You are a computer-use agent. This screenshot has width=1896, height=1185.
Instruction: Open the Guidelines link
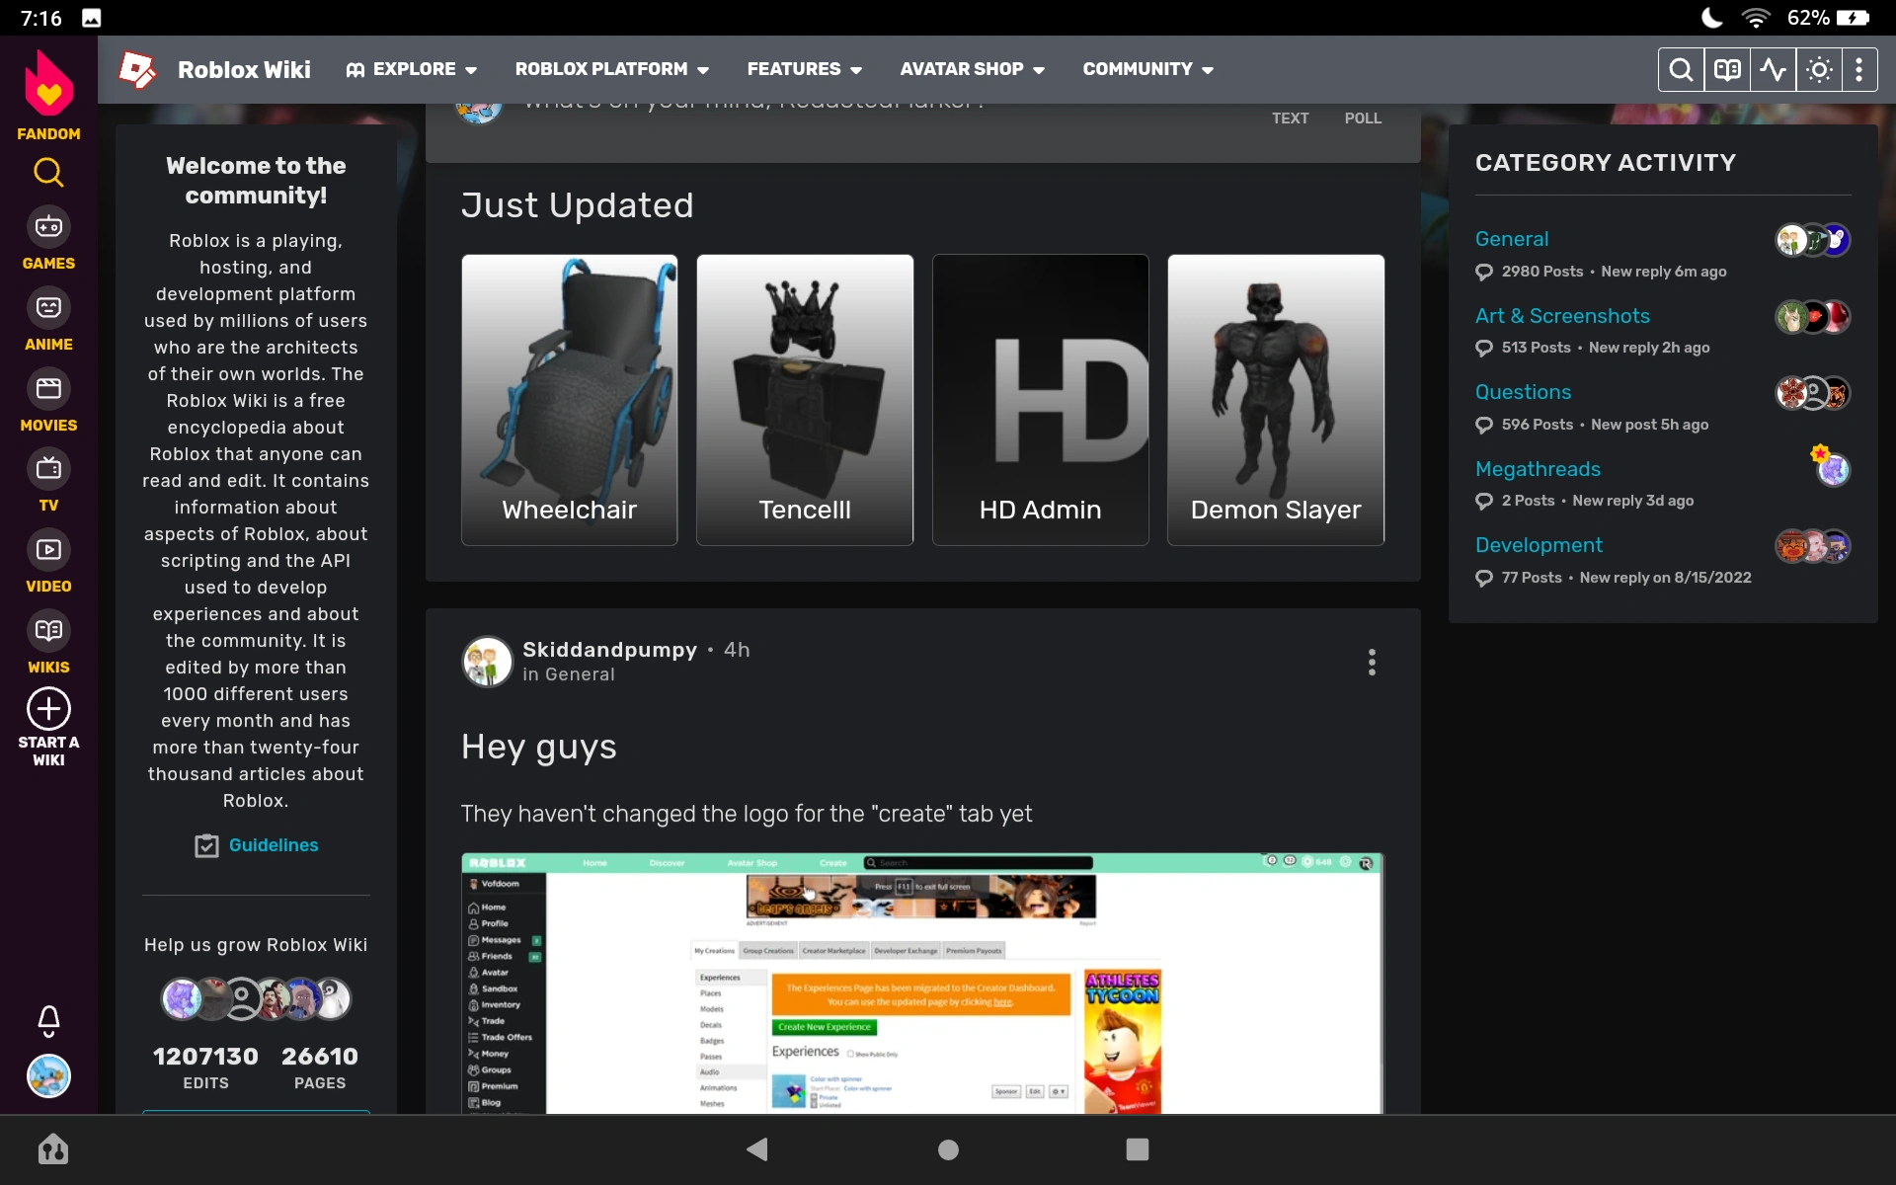click(273, 845)
